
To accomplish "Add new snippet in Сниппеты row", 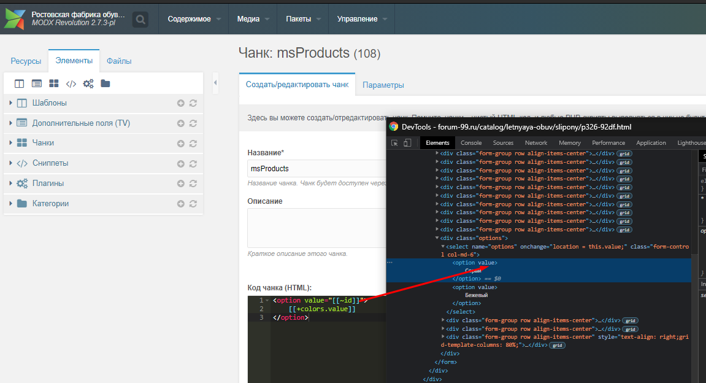I will [x=180, y=163].
